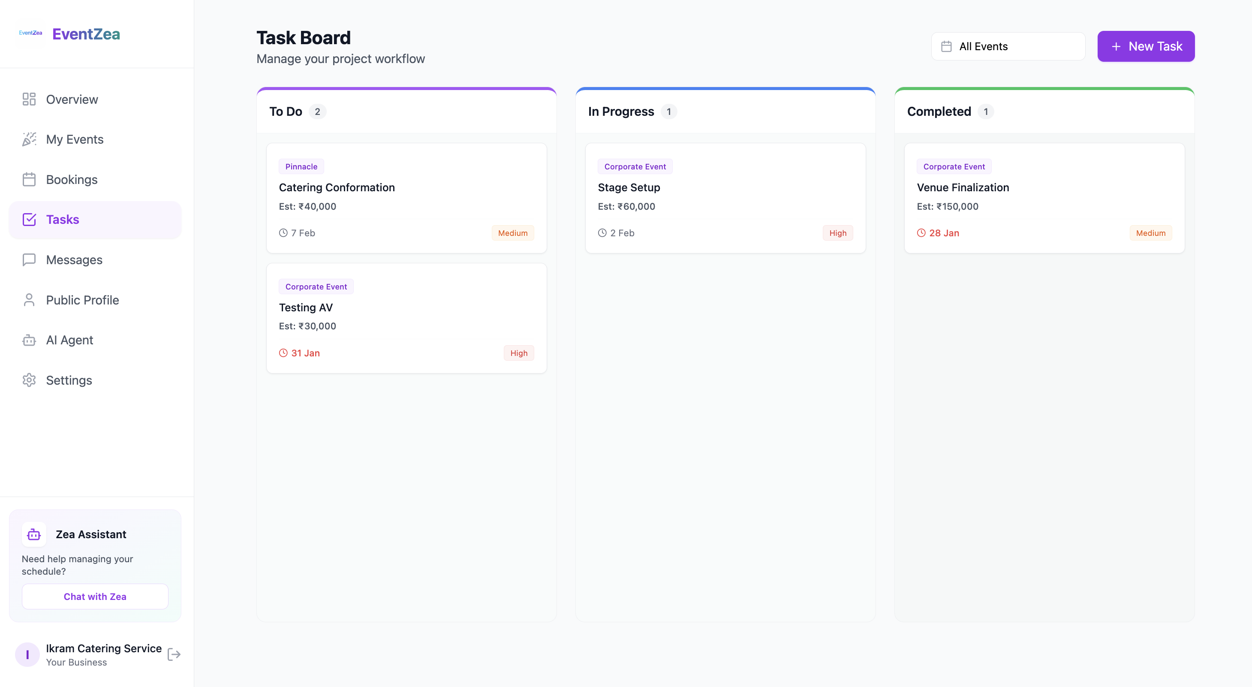Click the logout arrow icon beside Ikram Catering Service
1252x687 pixels.
[174, 654]
